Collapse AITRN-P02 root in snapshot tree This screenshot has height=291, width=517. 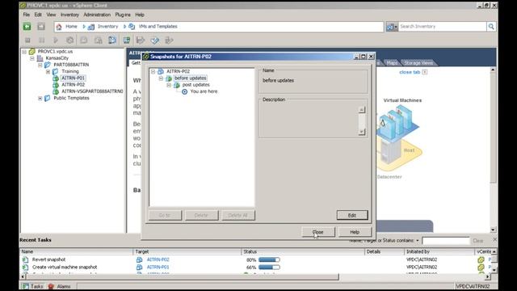153,72
